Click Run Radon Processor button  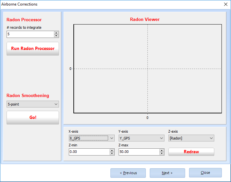pyautogui.click(x=33, y=48)
